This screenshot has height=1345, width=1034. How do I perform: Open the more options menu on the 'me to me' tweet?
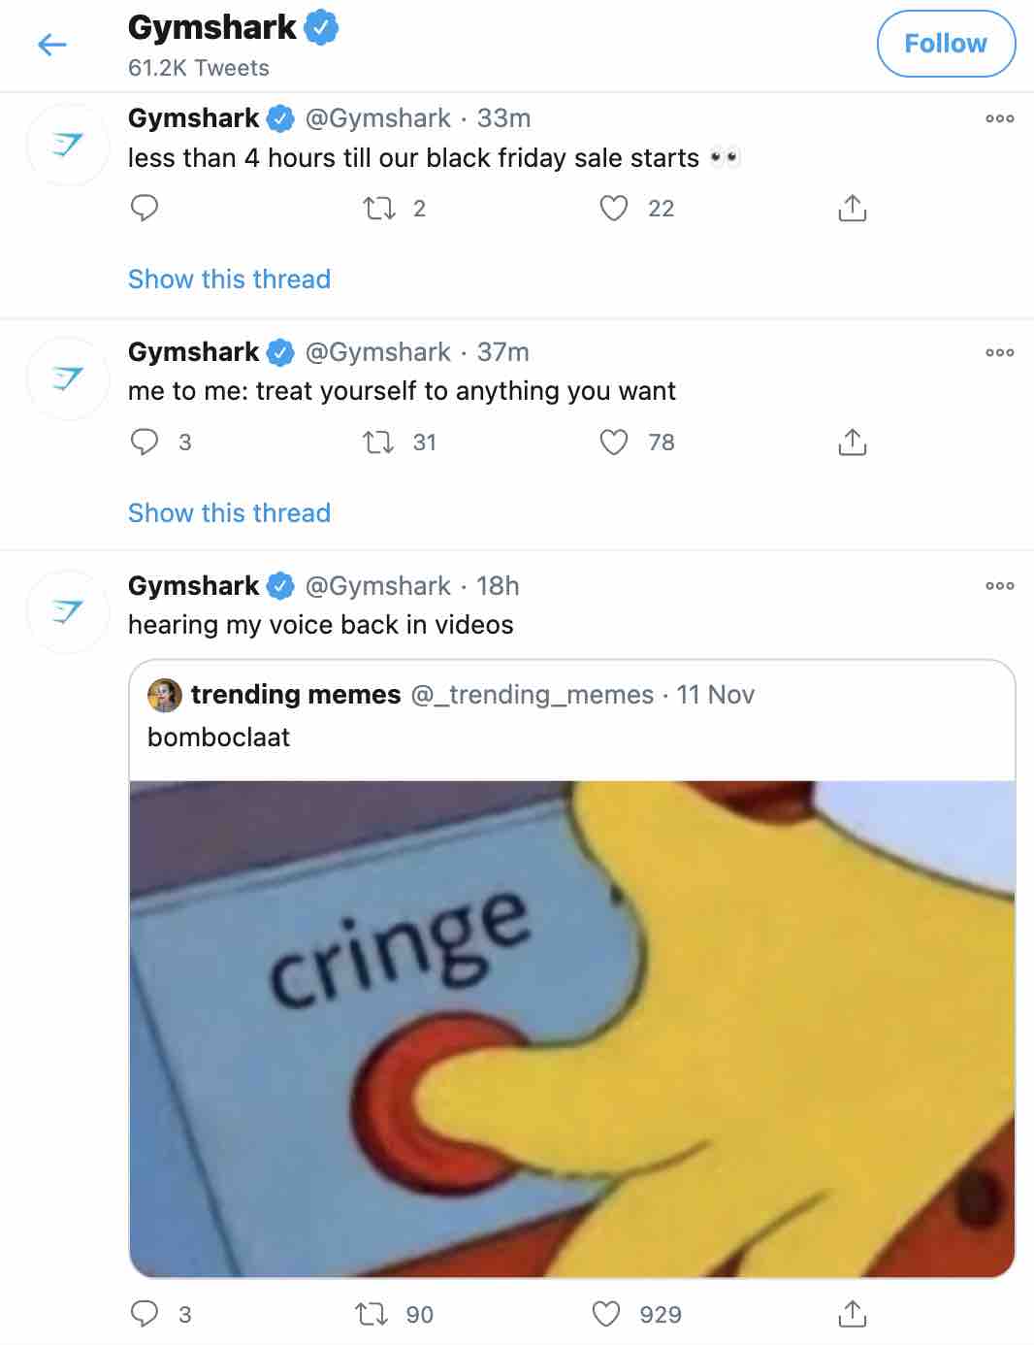998,352
